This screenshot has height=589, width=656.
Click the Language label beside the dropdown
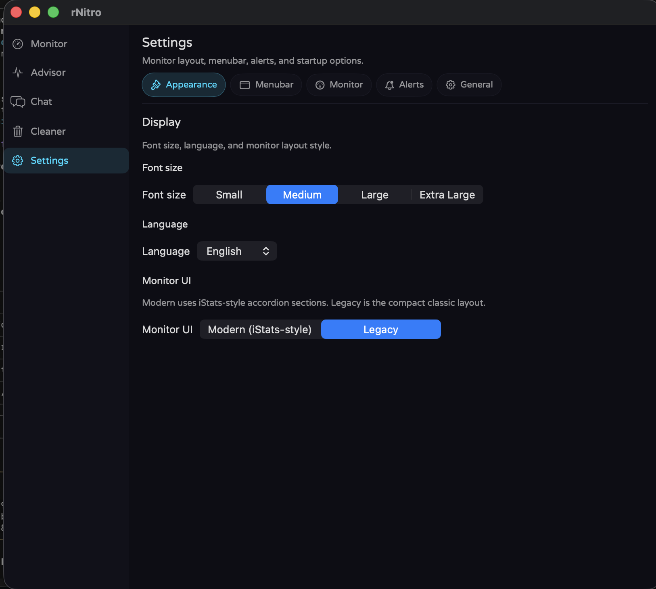(x=166, y=251)
